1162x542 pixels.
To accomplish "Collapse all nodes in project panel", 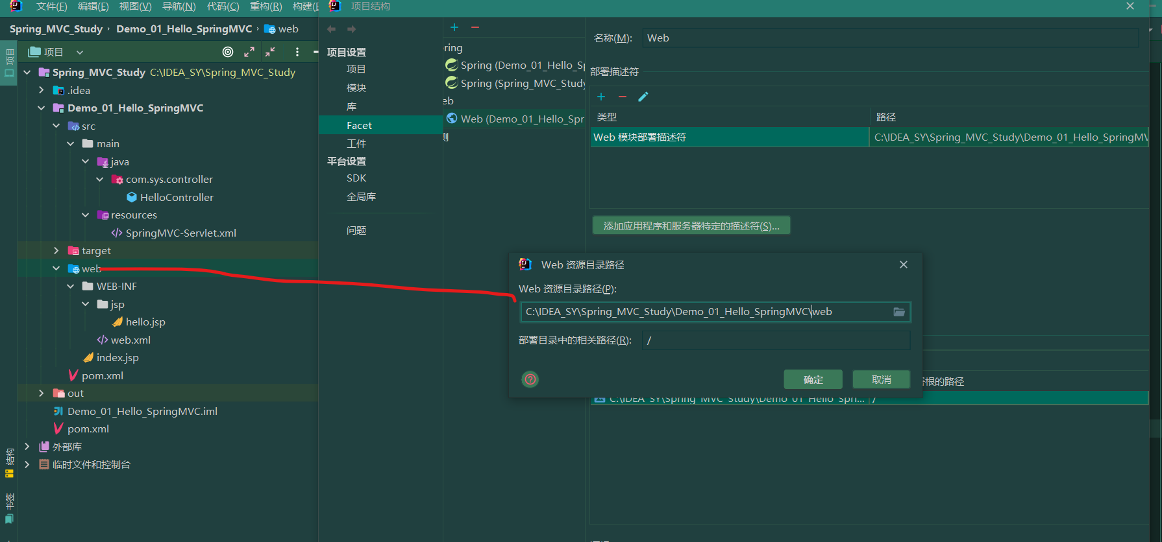I will pos(270,52).
